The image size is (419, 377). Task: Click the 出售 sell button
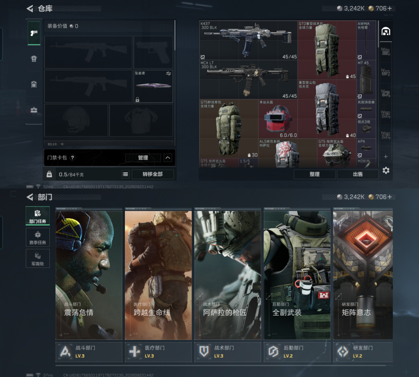[x=358, y=174]
